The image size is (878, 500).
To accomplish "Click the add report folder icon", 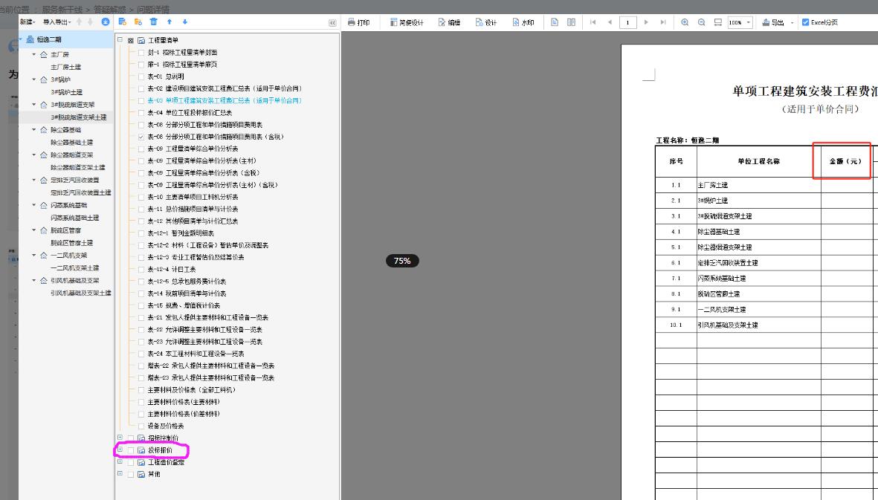I will tap(138, 22).
